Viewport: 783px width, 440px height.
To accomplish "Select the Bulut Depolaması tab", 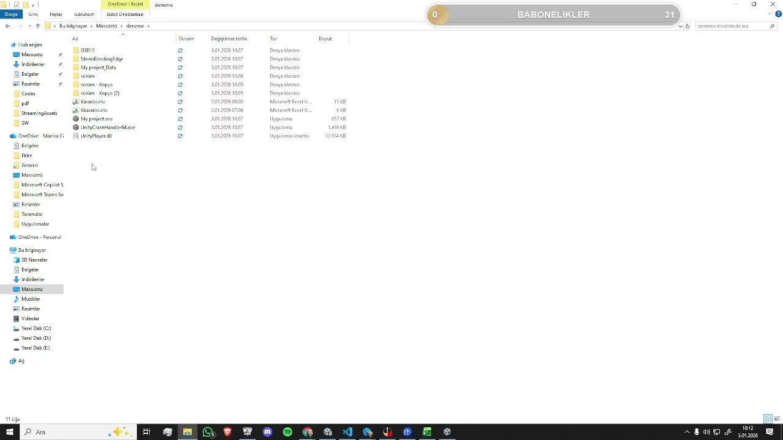I will tap(125, 14).
